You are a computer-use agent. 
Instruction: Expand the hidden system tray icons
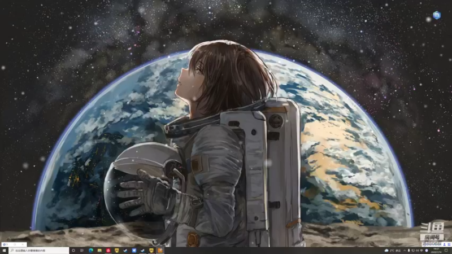click(405, 251)
